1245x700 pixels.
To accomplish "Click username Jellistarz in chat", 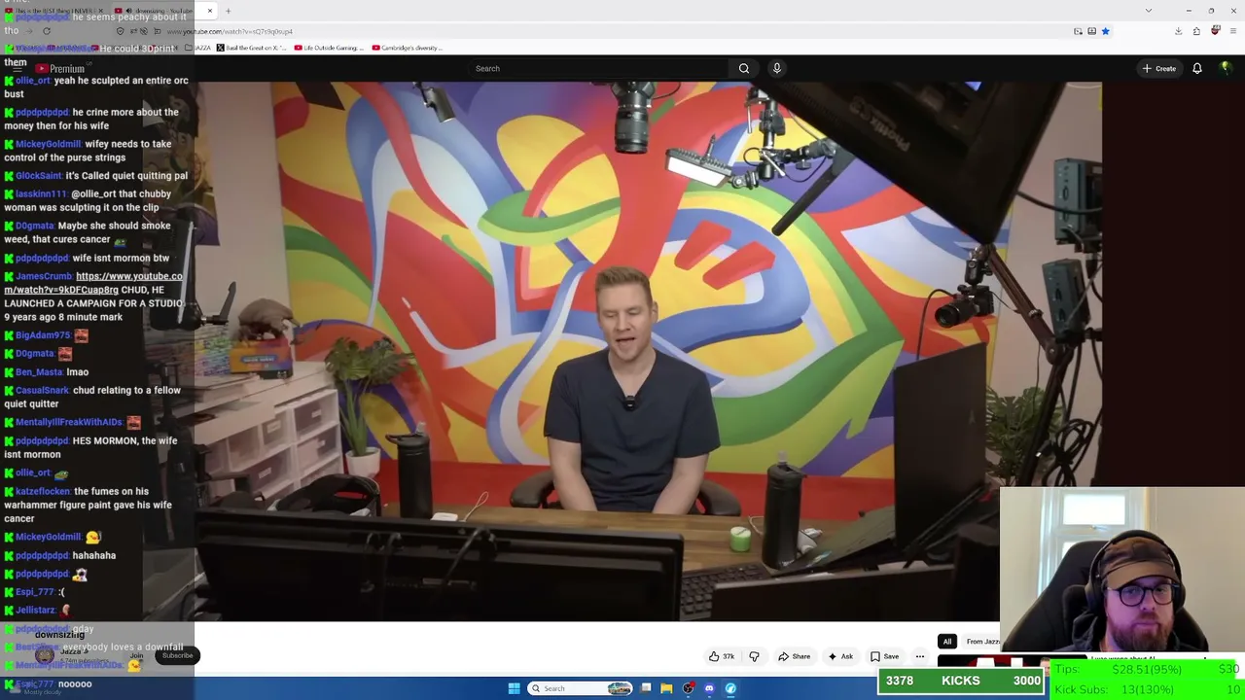I will coord(35,610).
